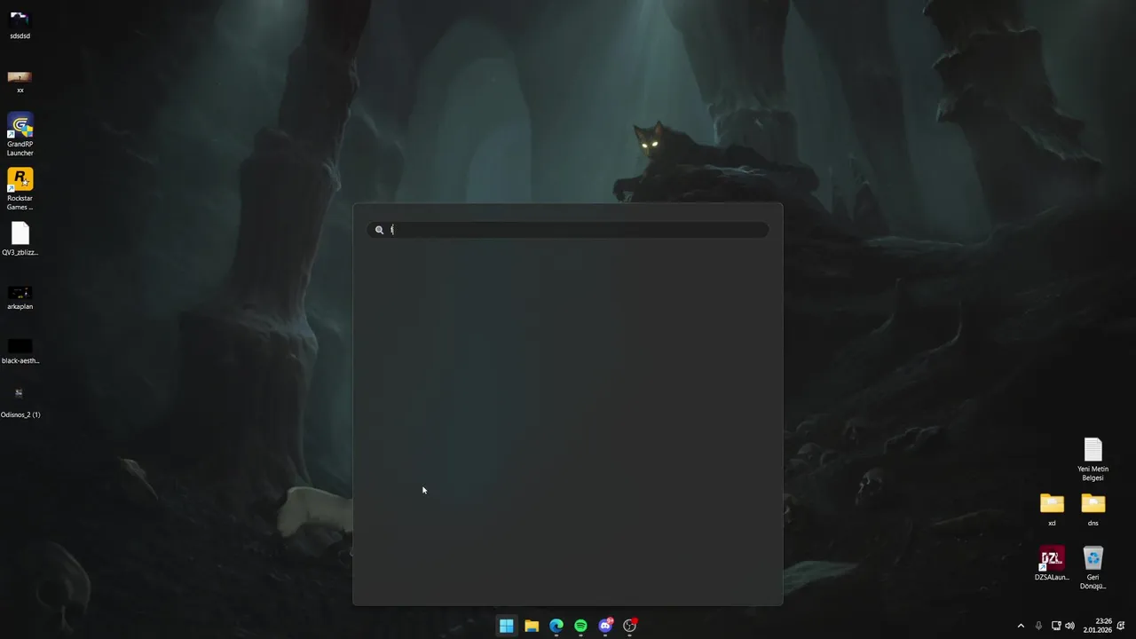Select the sdsdsd desktop icon
This screenshot has height=639, width=1136.
click(20, 24)
